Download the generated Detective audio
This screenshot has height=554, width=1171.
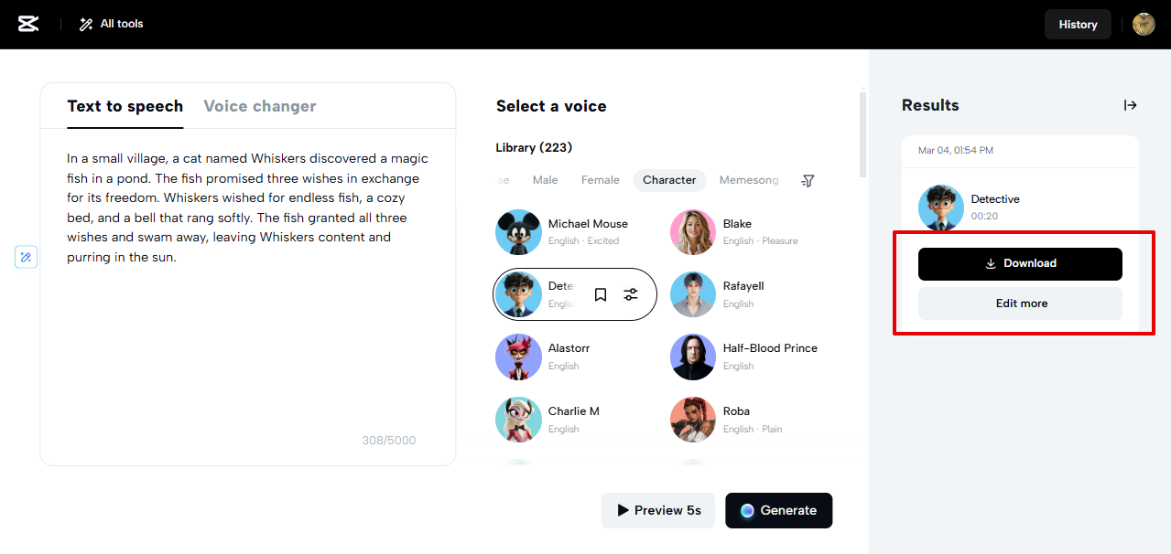coord(1020,263)
